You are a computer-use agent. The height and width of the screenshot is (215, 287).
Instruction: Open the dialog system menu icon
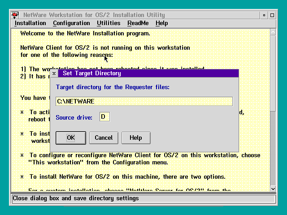pos(54,73)
